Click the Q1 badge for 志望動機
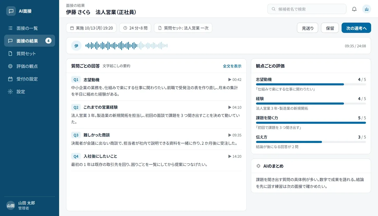378x216 pixels. (76, 80)
